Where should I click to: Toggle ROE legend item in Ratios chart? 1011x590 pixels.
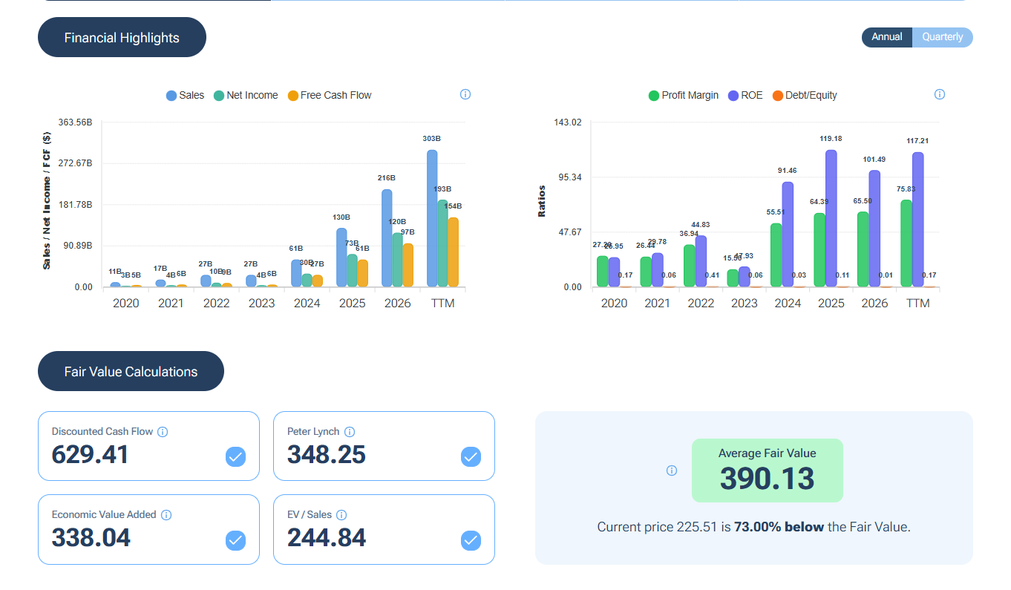pyautogui.click(x=745, y=95)
